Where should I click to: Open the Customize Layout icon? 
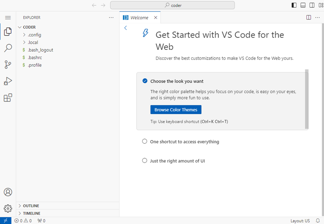(x=321, y=5)
